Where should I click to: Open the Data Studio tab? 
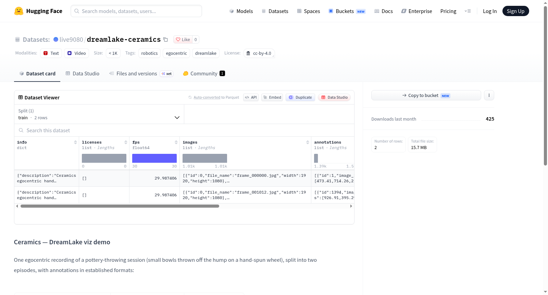click(83, 73)
